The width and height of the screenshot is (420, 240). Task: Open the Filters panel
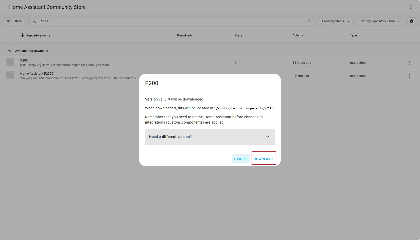pyautogui.click(x=14, y=21)
